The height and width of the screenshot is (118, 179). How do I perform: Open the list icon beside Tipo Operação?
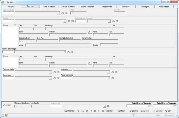[66, 13]
